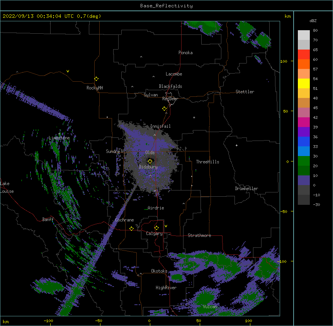
Task: Pick the bright yellow legend swatch below 54
Action: click(x=304, y=83)
